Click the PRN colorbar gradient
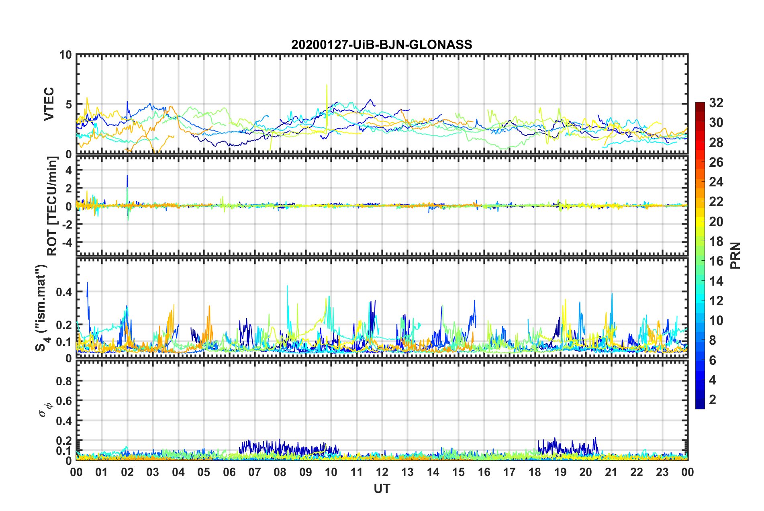Viewport: 764px width, 511px height. (700, 255)
